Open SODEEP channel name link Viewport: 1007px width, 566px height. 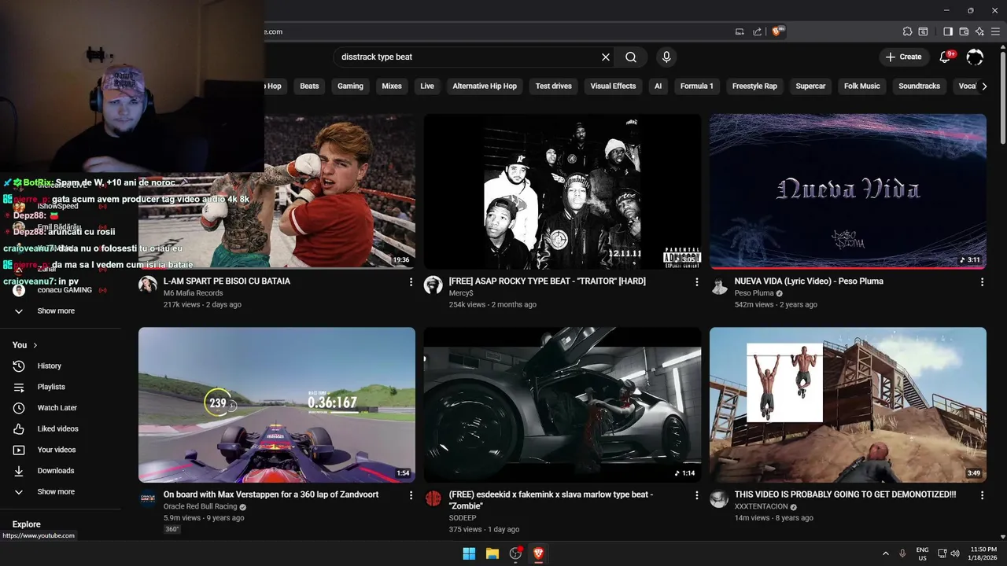(x=463, y=518)
